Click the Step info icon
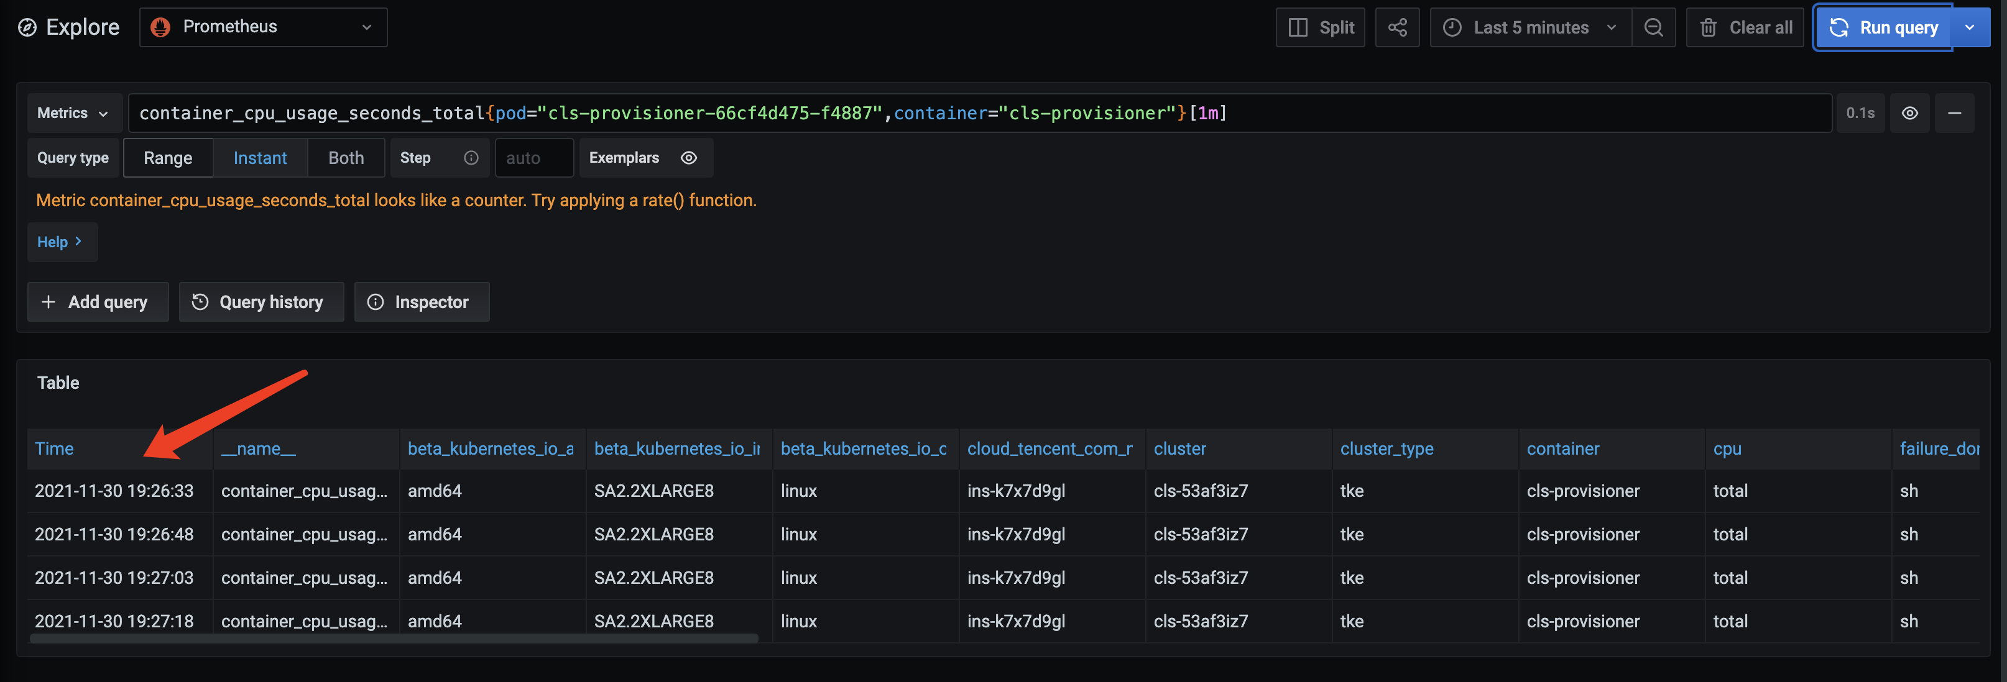The image size is (2007, 682). [x=471, y=158]
